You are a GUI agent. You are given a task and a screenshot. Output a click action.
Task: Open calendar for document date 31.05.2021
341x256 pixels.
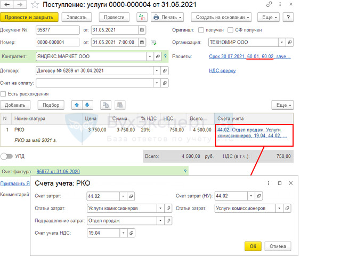click(x=142, y=30)
